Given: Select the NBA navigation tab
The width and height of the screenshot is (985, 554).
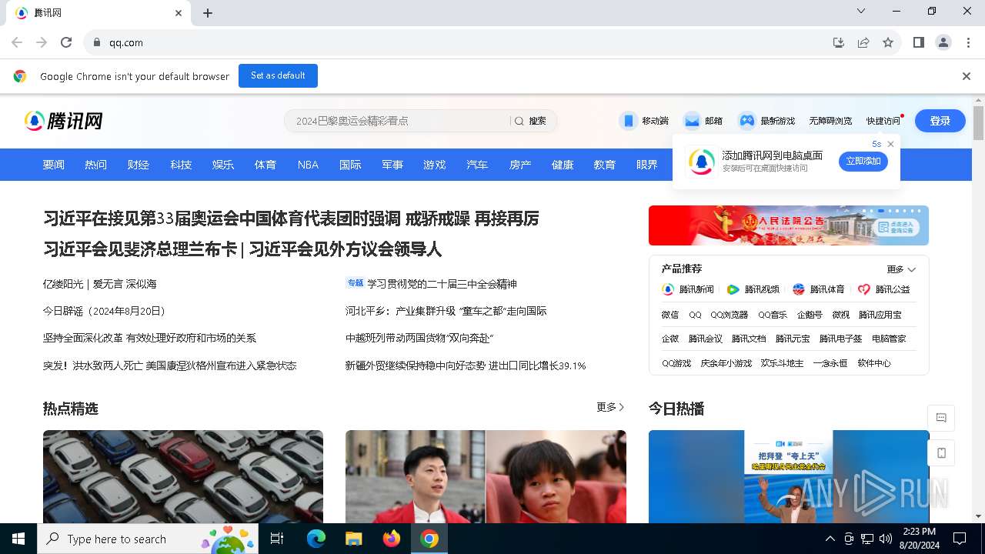Looking at the screenshot, I should tap(308, 165).
